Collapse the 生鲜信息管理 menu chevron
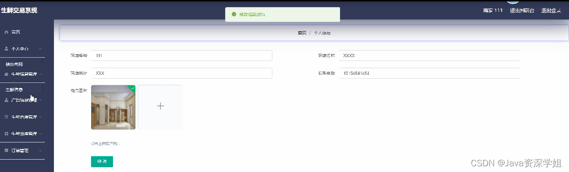Image resolution: width=569 pixels, height=172 pixels. [40, 74]
